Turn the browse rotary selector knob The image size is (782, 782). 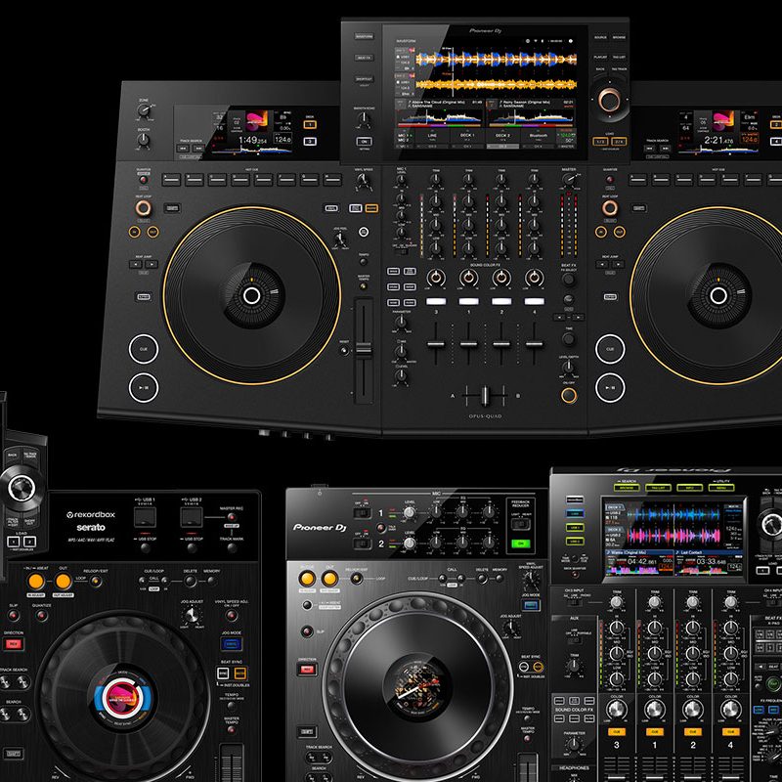coord(610,98)
